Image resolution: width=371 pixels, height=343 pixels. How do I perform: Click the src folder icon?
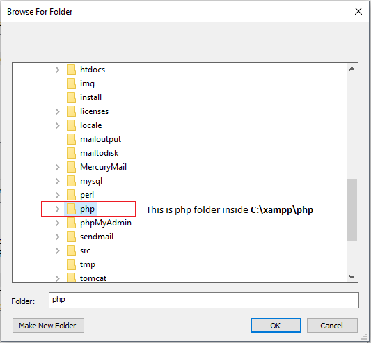(71, 250)
